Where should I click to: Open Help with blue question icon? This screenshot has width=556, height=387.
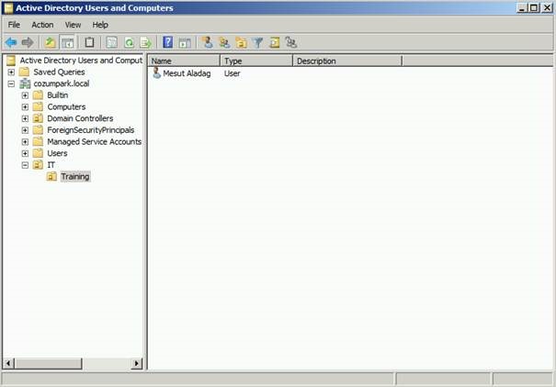pyautogui.click(x=168, y=42)
